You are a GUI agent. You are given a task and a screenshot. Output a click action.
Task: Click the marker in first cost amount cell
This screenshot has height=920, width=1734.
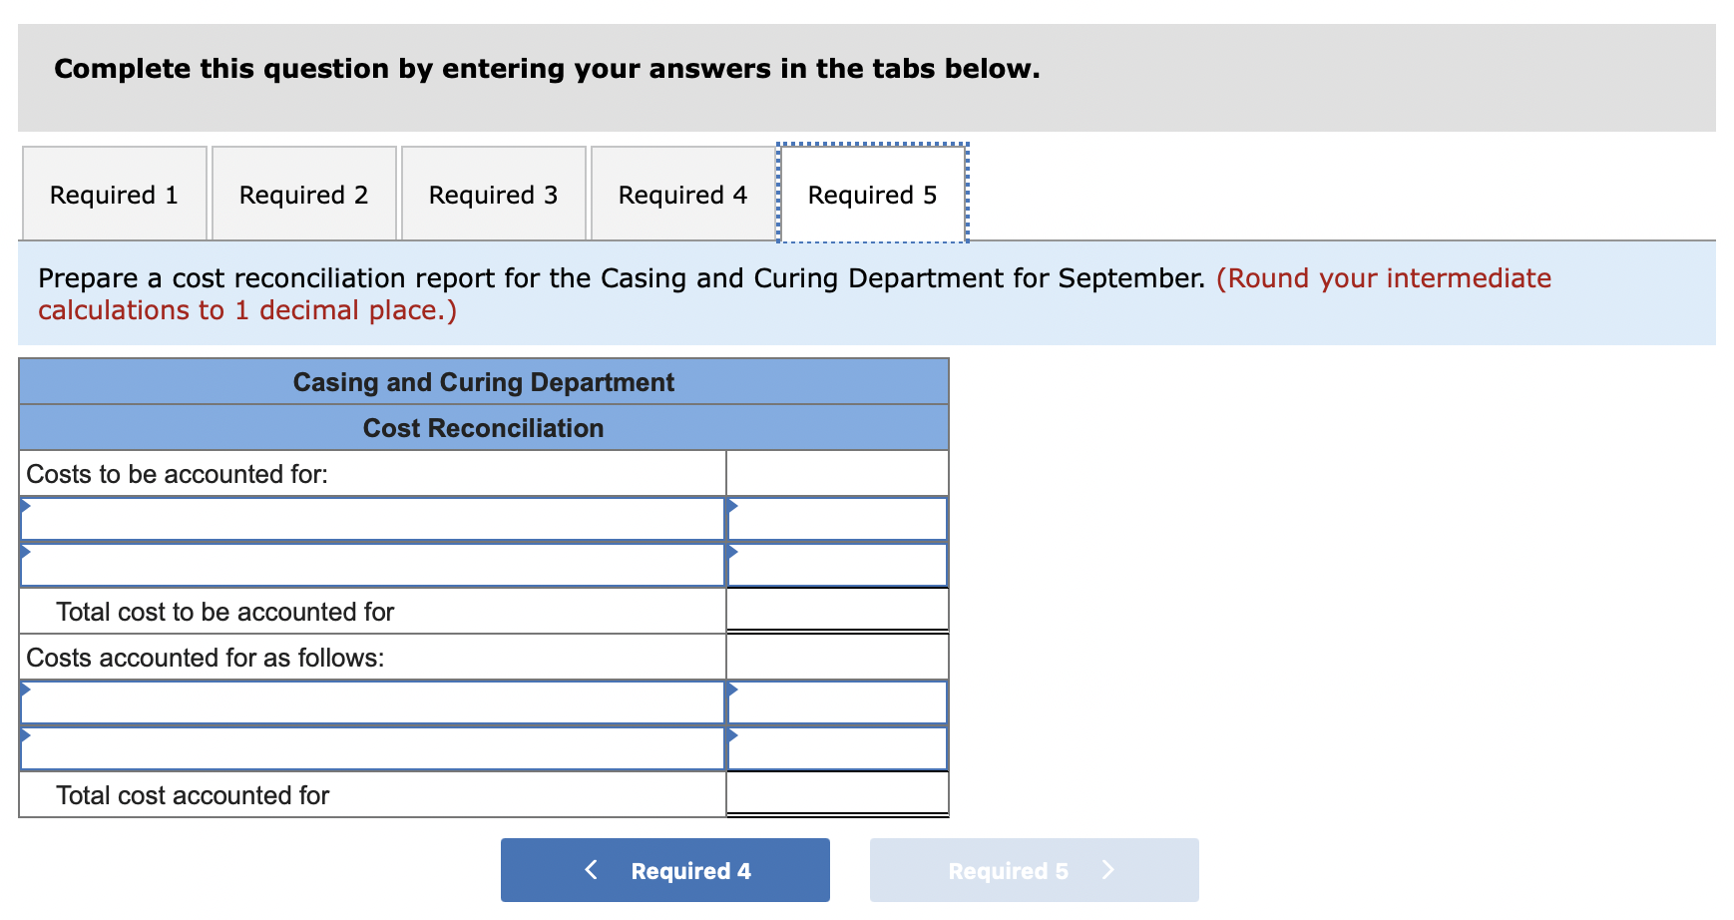734,506
